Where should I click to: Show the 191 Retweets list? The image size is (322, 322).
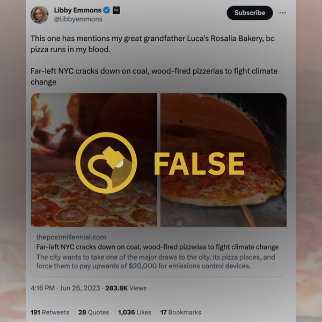pos(50,312)
